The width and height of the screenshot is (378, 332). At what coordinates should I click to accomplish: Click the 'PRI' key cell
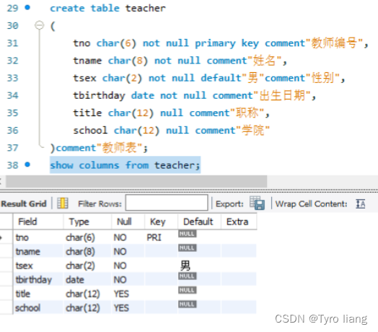(161, 237)
